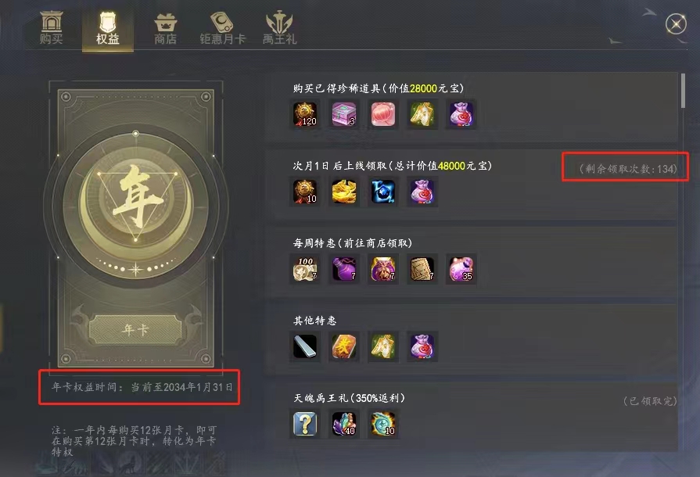Select the 禹王礼 tab
The width and height of the screenshot is (700, 477).
279,29
